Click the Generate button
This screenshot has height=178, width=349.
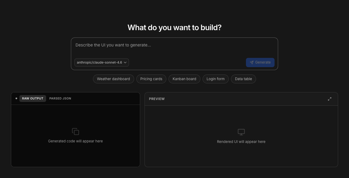coord(260,63)
